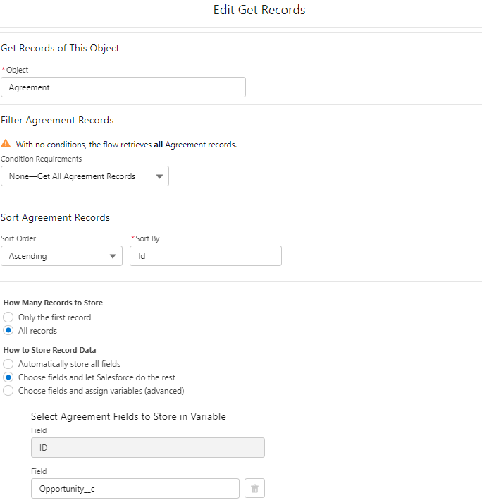The image size is (482, 503).
Task: Pick 'Choose fields and let Salesforce do the rest'
Action: point(8,377)
